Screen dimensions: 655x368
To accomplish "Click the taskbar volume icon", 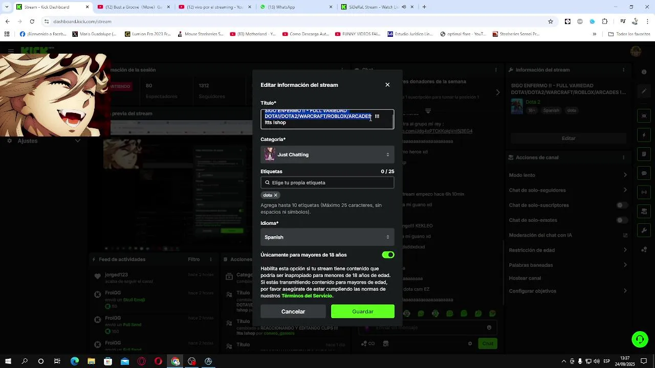I will point(597,361).
